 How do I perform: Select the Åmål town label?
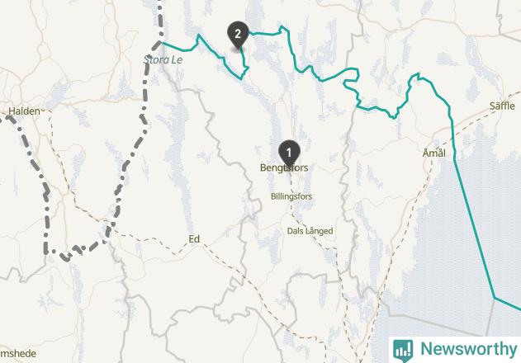tap(434, 153)
